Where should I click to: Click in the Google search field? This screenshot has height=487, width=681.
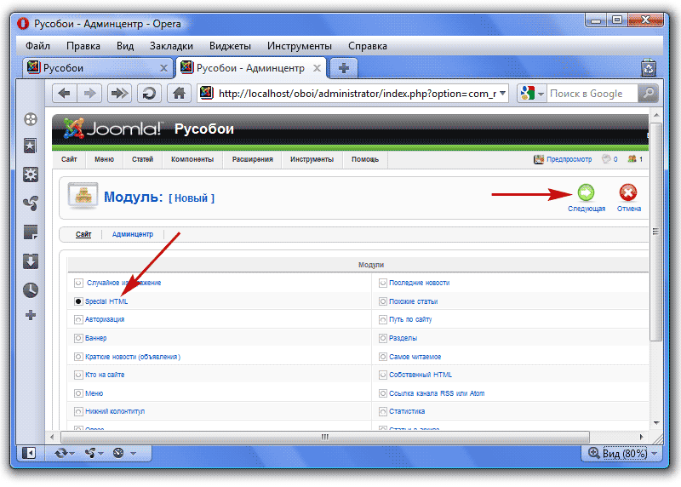click(591, 94)
